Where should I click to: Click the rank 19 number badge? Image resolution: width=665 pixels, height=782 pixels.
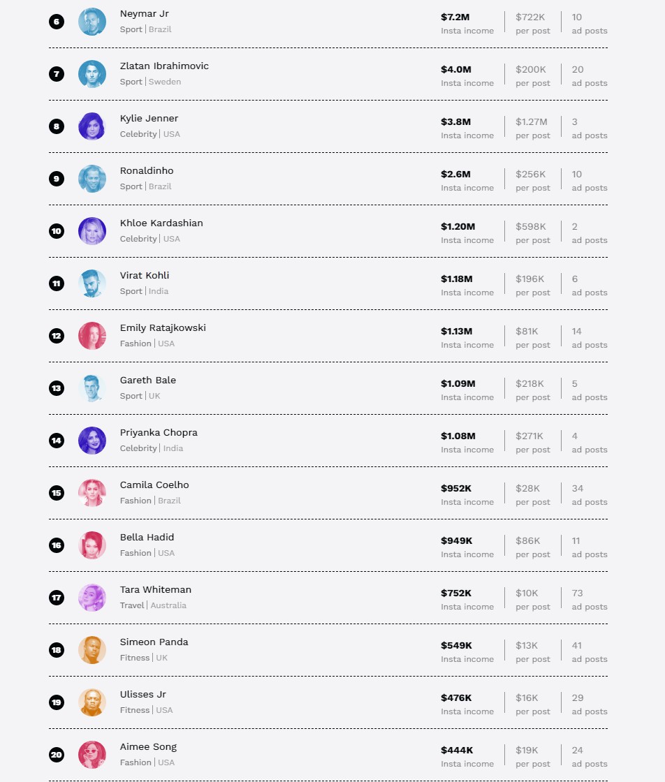point(57,702)
